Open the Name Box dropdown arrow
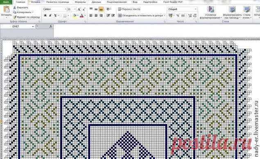260x159 pixels. click(33, 27)
